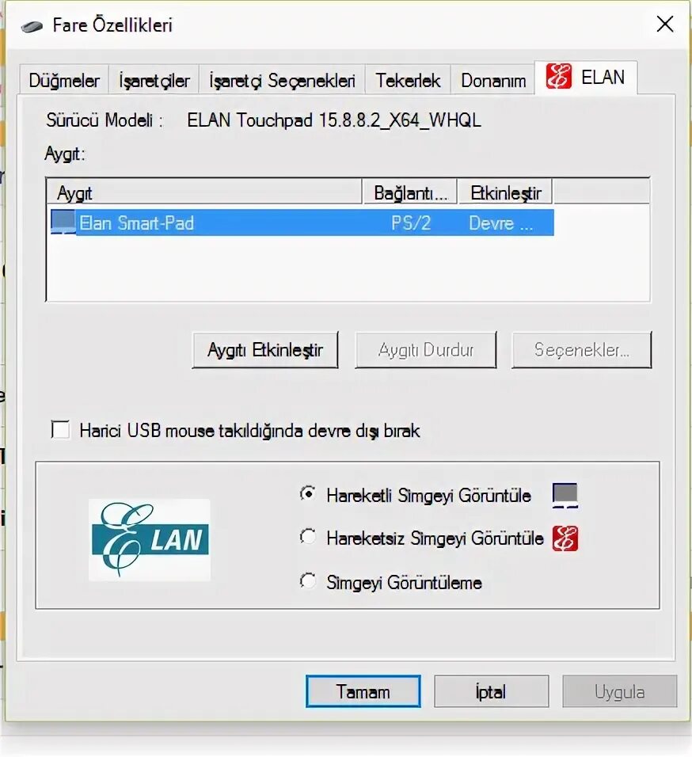Open Seçenekler options button
692x757 pixels.
(581, 350)
